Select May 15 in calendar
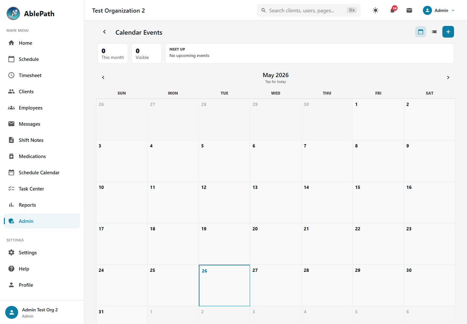Image resolution: width=467 pixels, height=324 pixels. click(378, 202)
